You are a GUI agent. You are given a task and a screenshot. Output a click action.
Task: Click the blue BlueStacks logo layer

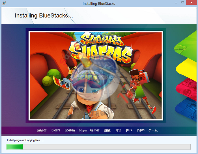click(x=187, y=109)
